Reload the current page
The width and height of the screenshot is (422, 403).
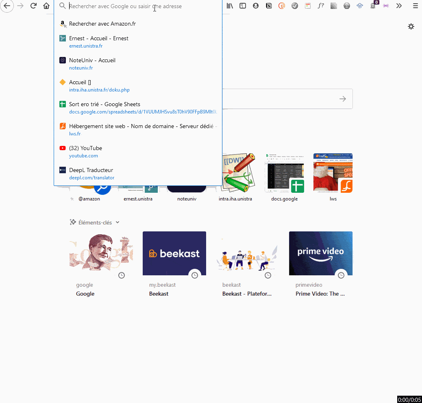tap(33, 6)
